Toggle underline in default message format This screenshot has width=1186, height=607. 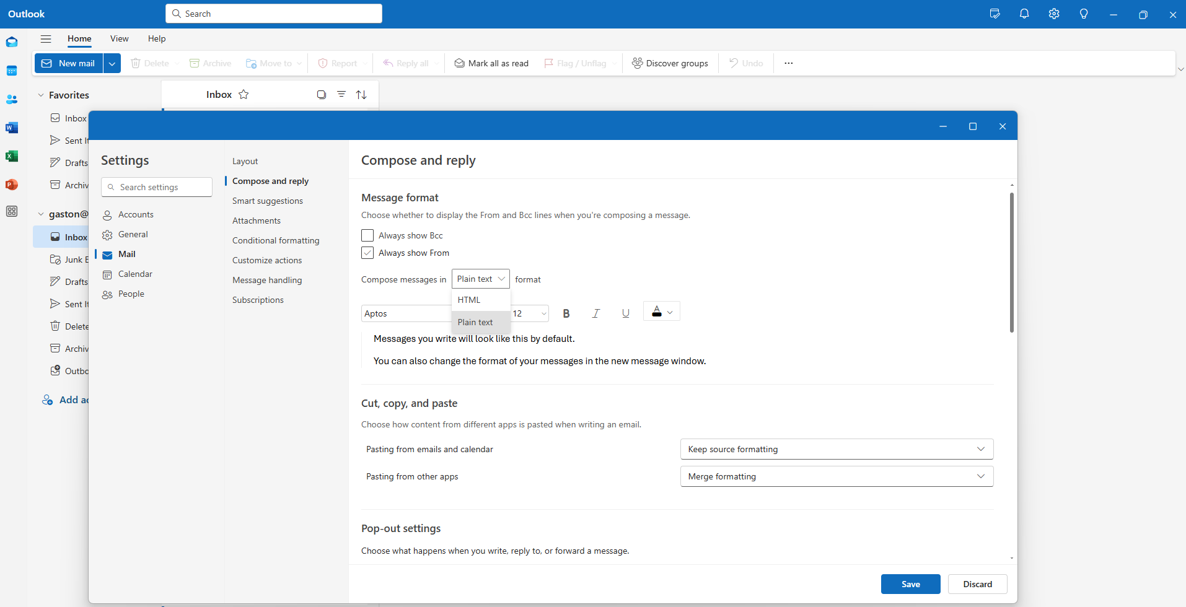point(625,313)
